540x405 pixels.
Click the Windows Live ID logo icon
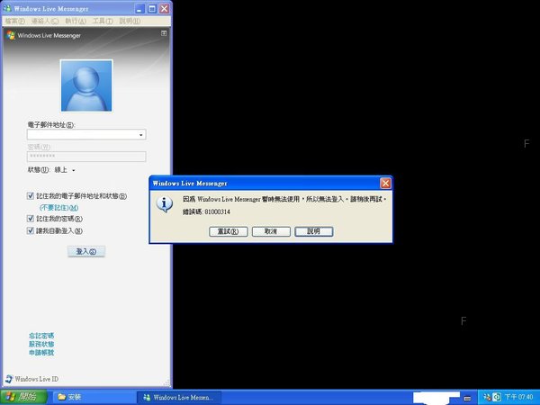click(9, 379)
